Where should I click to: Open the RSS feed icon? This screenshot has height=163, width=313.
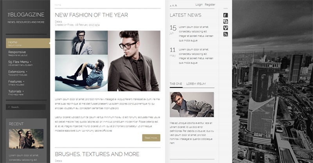(225, 34)
